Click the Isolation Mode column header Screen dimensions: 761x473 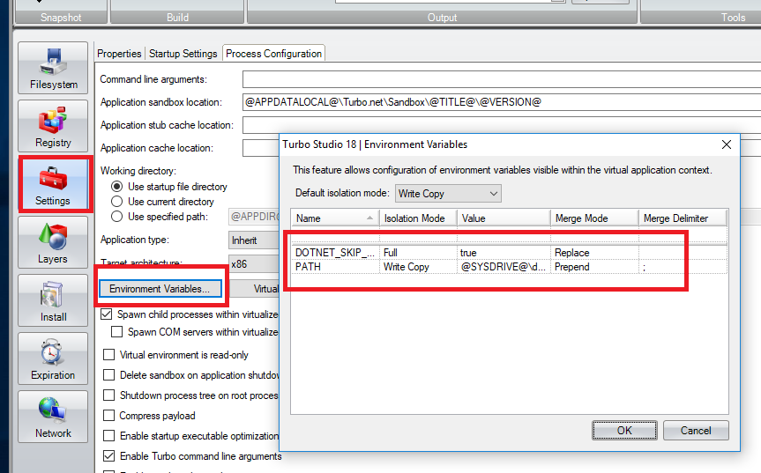[x=418, y=218]
